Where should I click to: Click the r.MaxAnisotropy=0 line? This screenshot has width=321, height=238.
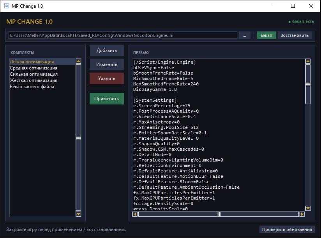156,122
